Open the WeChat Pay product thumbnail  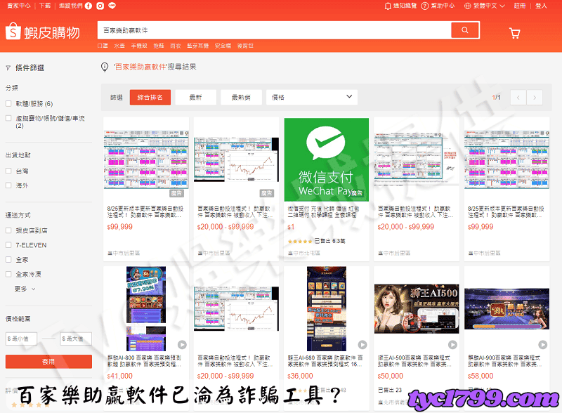(x=327, y=159)
